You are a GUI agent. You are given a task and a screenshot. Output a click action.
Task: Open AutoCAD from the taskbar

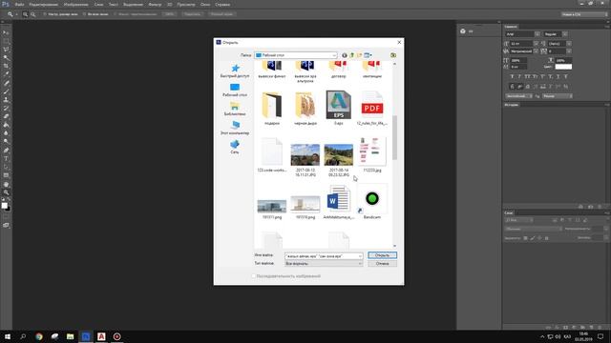[x=101, y=336]
